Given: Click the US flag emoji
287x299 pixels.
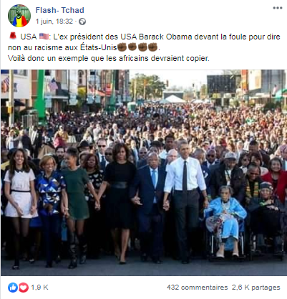Looking at the screenshot, I should pos(44,37).
